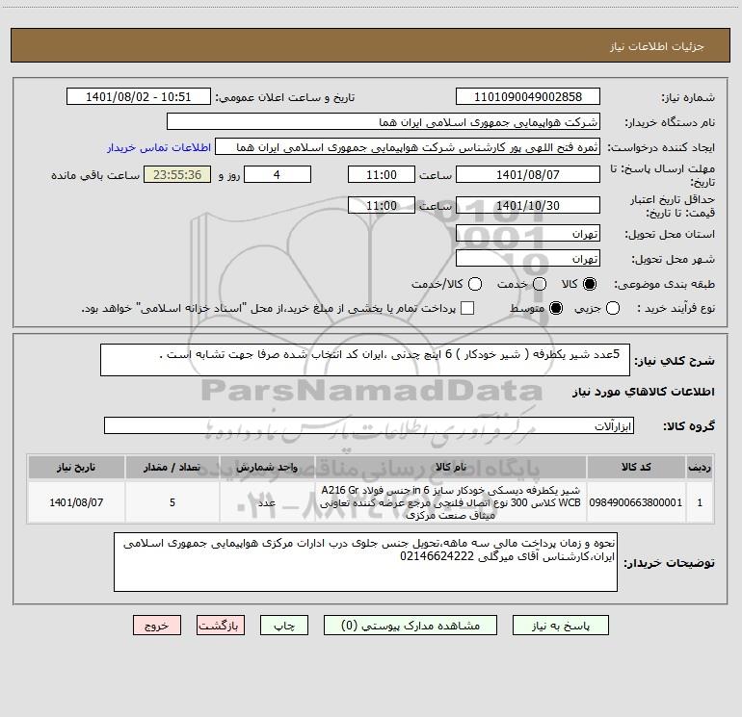Click the گروه کالا ابزارآلات field
Image resolution: width=742 pixels, height=717 pixels.
pyautogui.click(x=369, y=425)
